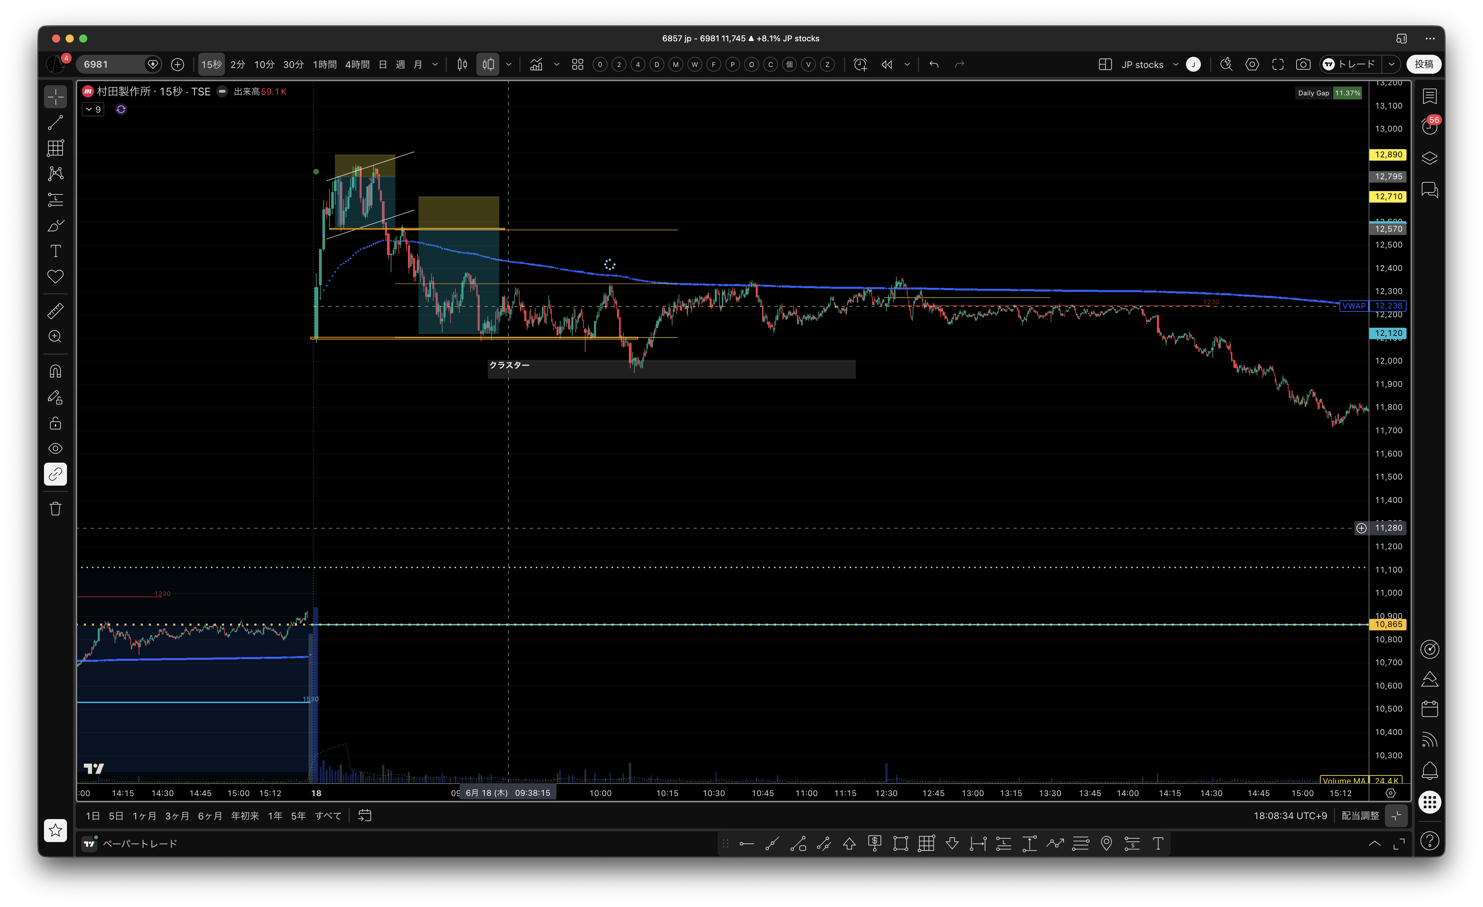Enter fullscreen mode
Viewport: 1483px width, 907px height.
1278,64
